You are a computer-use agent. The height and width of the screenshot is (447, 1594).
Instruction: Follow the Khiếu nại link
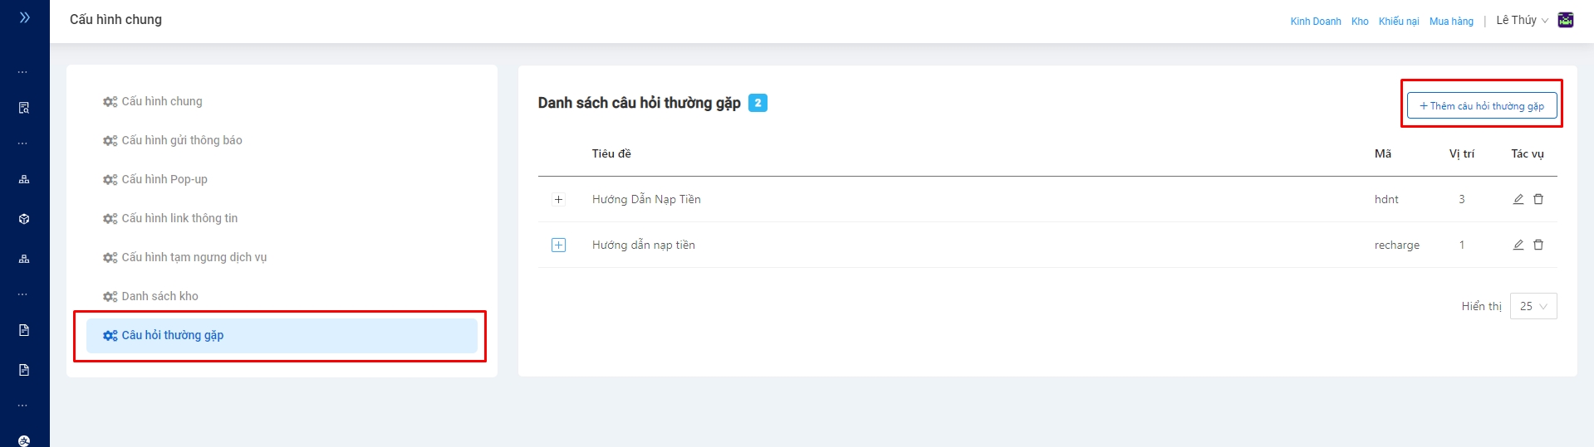click(x=1399, y=22)
